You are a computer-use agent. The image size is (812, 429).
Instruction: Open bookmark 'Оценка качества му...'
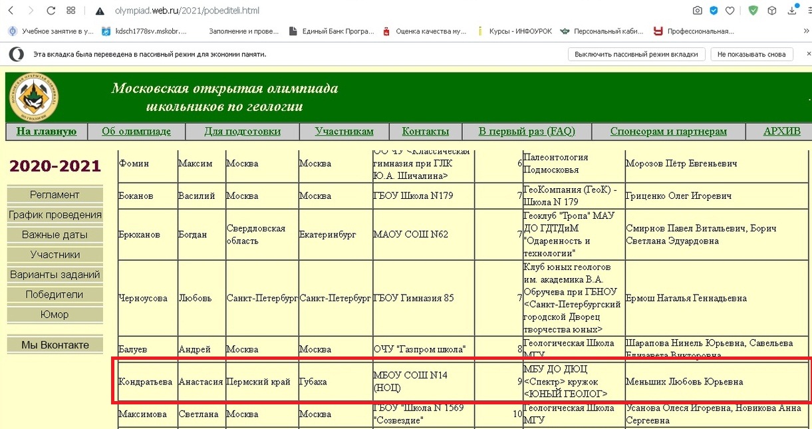424,31
